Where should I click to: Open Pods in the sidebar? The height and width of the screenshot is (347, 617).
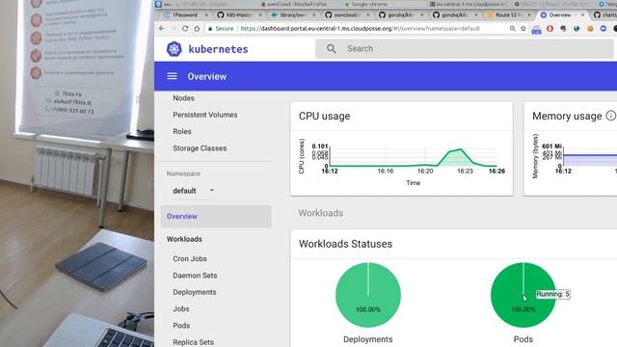point(181,326)
